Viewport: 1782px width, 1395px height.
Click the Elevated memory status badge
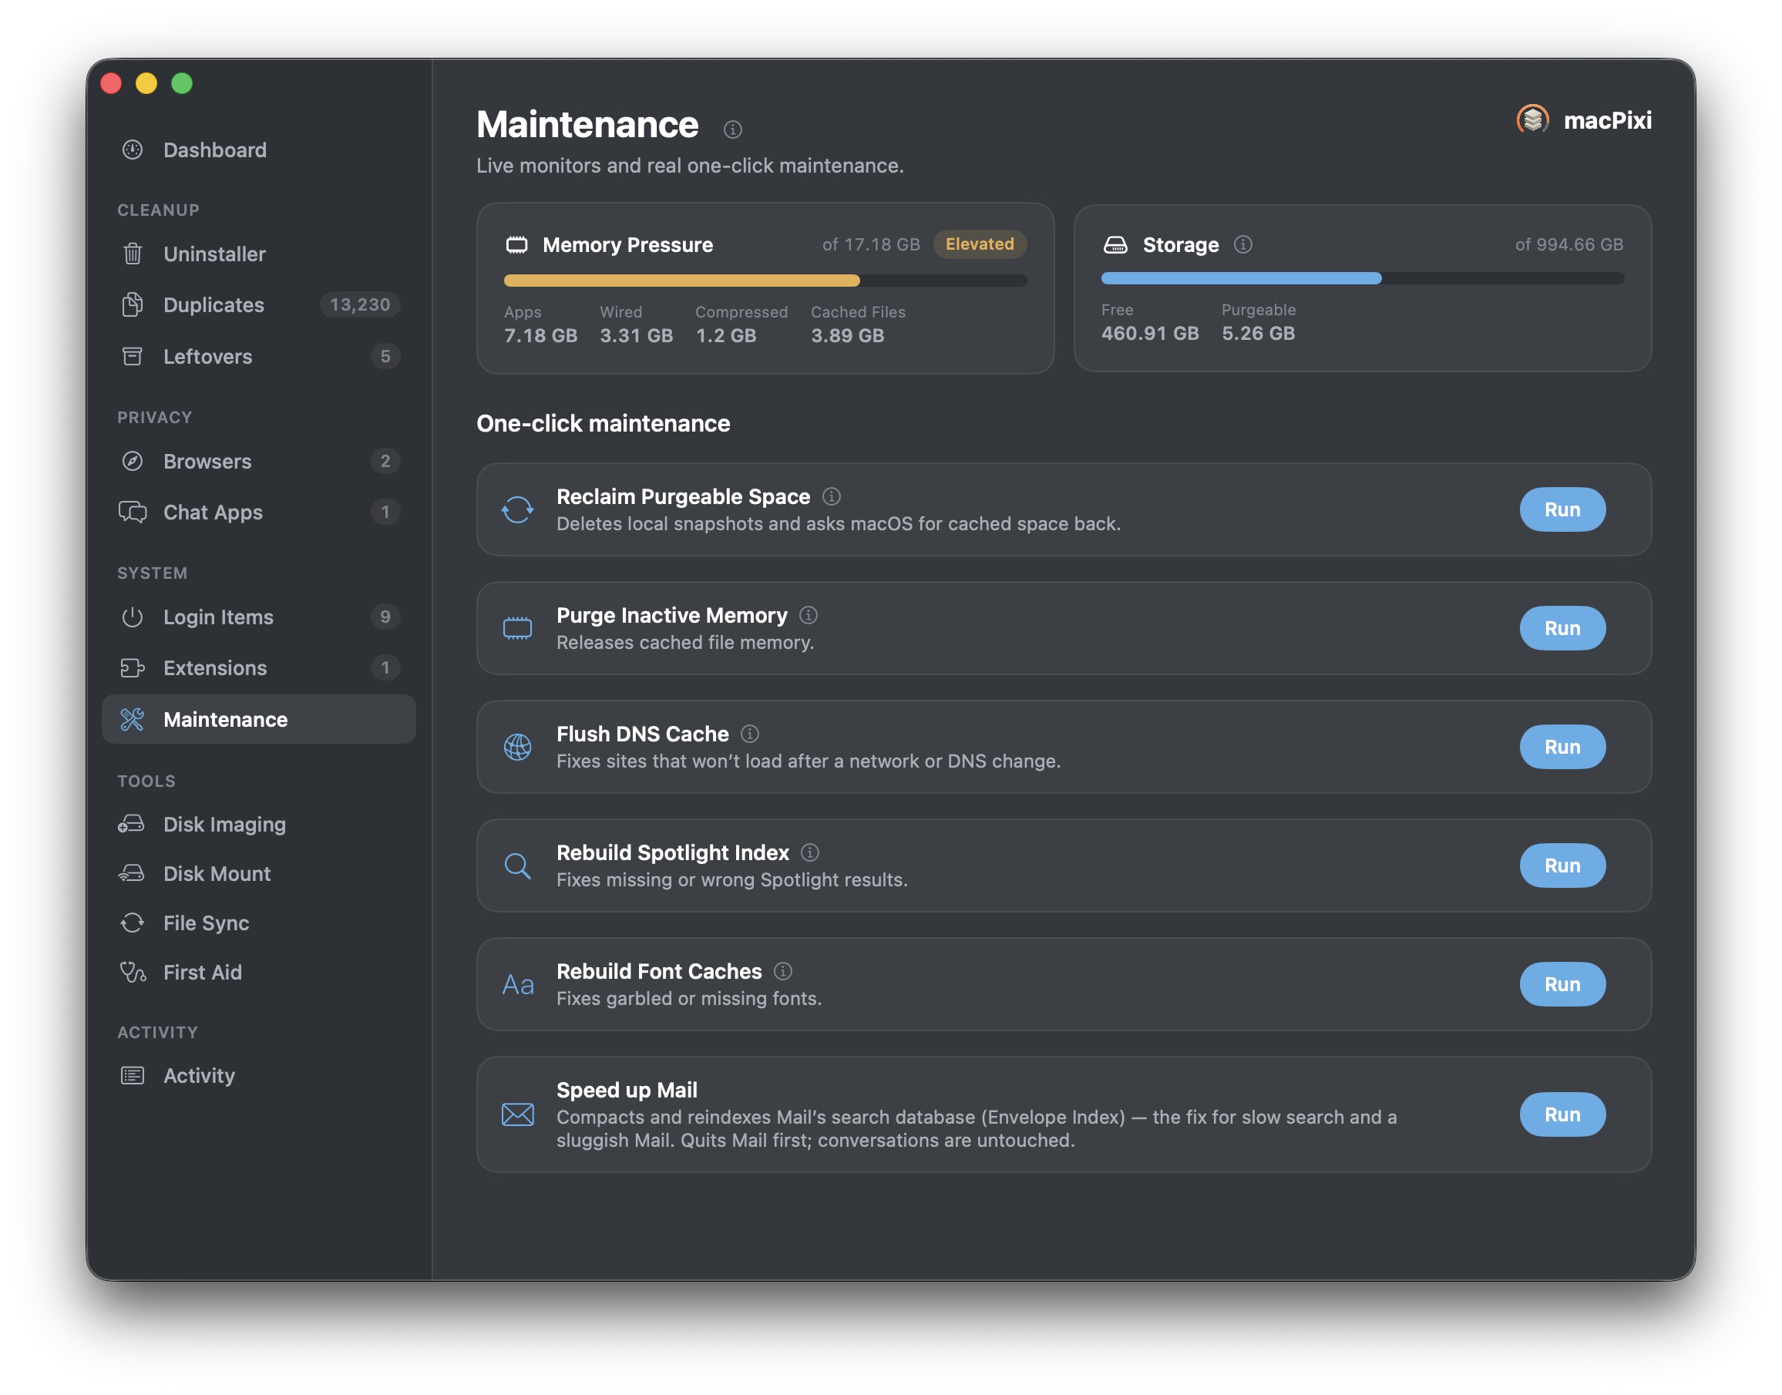979,244
